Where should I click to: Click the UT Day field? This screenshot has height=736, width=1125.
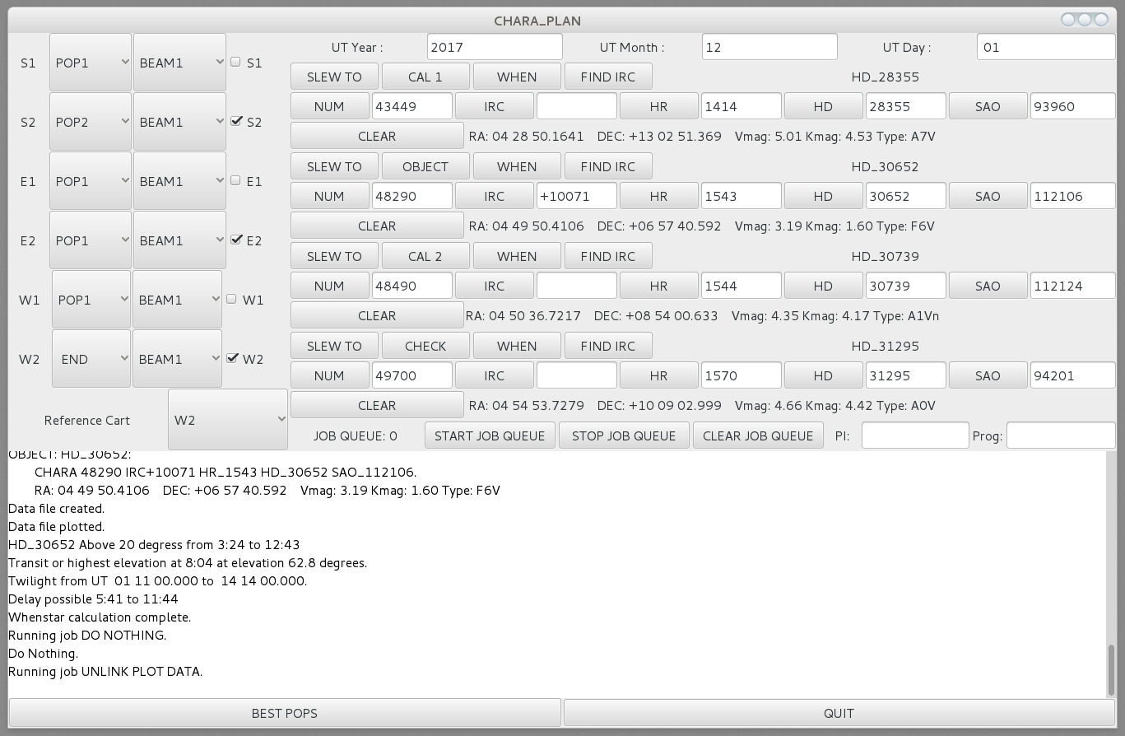tap(1046, 47)
